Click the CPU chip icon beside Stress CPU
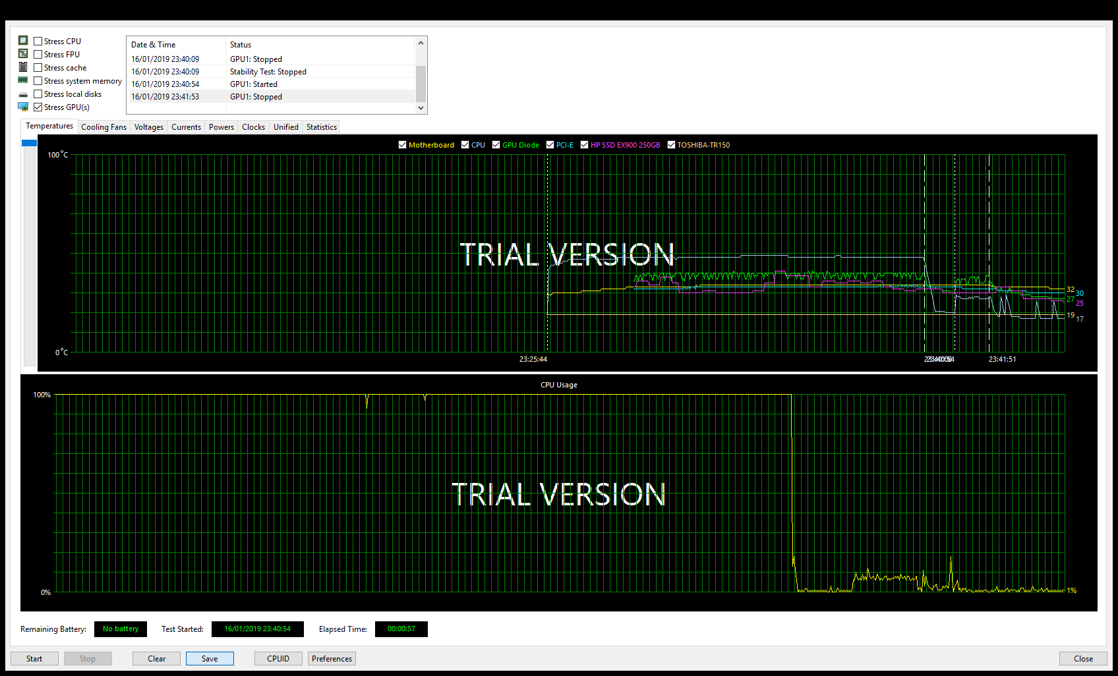Screen dimensions: 1118x676 tap(23, 40)
